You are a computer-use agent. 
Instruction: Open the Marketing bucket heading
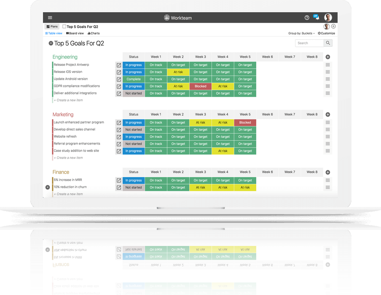coord(63,115)
